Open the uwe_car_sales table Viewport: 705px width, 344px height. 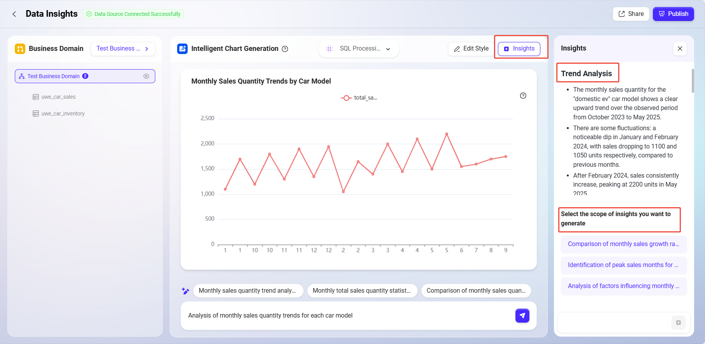[58, 97]
